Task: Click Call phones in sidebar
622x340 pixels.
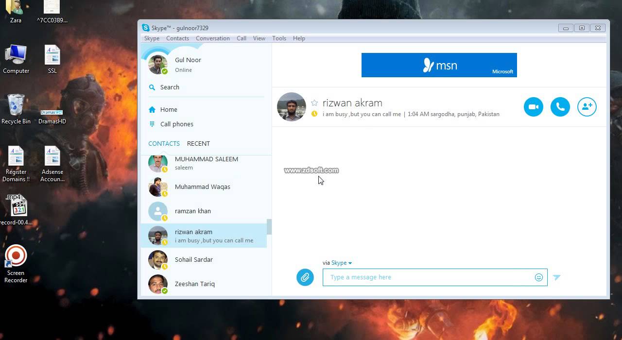Action: pos(177,124)
